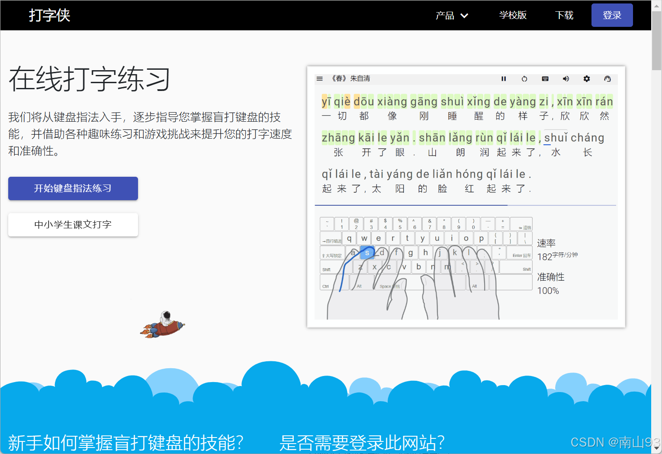Click the rocket astronaut illustration
The image size is (662, 454).
click(162, 325)
